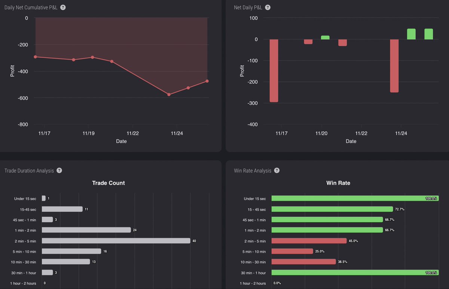Click the 45 sec - 1 min label in Win Rate

pos(254,220)
